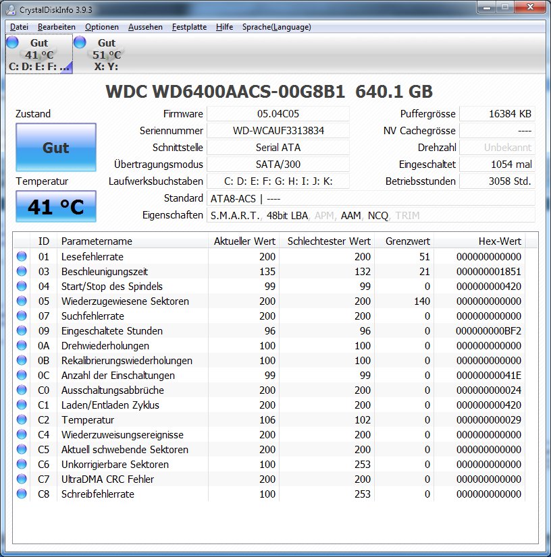This screenshot has width=551, height=557.
Task: Click the Gut health status button
Action: (56, 148)
